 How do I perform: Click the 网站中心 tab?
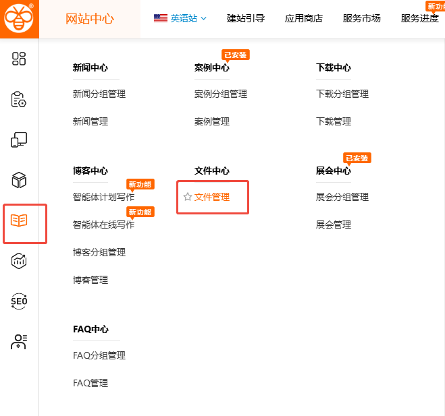[x=90, y=19]
